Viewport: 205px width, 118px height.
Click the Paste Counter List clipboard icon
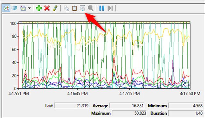point(75,8)
